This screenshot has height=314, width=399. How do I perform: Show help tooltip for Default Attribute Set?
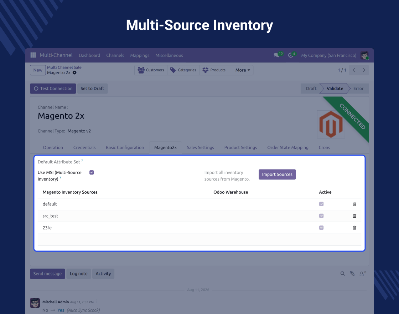(82, 161)
